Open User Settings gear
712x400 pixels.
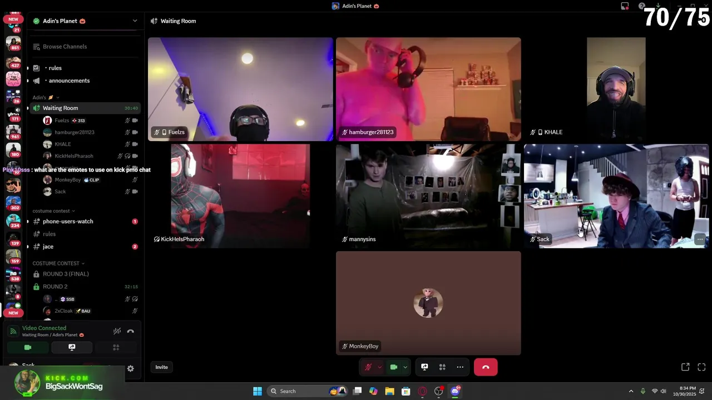[x=130, y=368]
